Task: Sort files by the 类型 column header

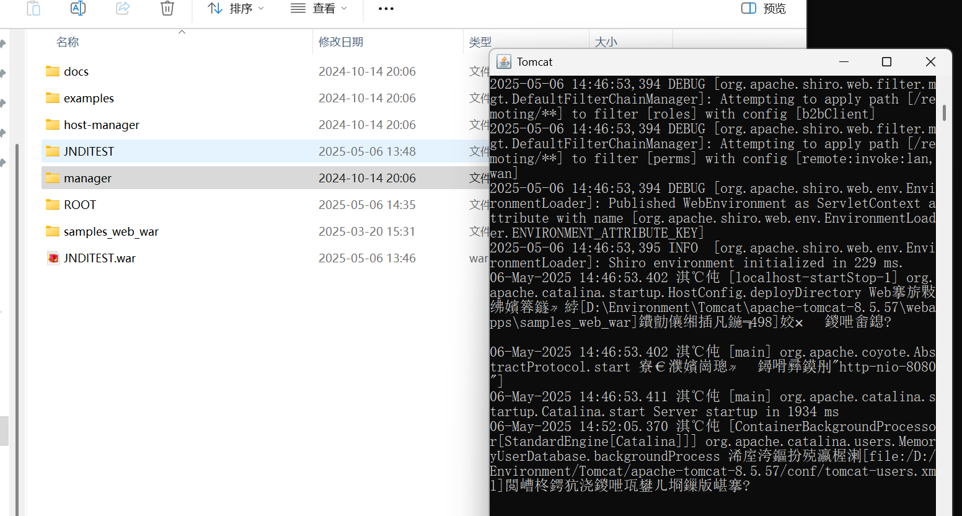Action: (480, 42)
